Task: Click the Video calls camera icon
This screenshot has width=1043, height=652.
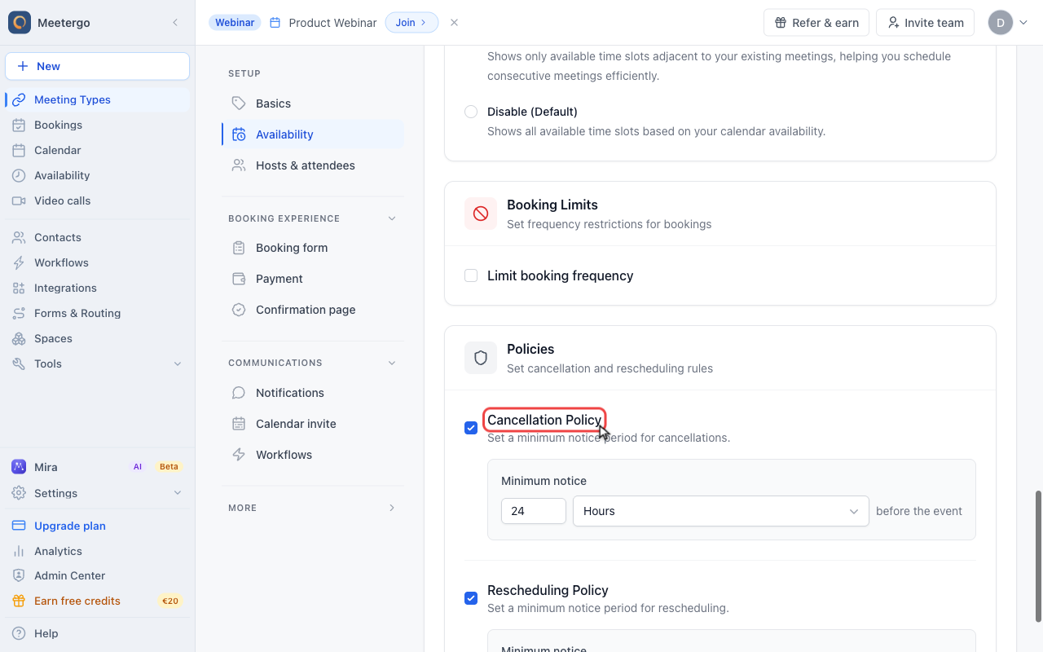Action: coord(18,200)
